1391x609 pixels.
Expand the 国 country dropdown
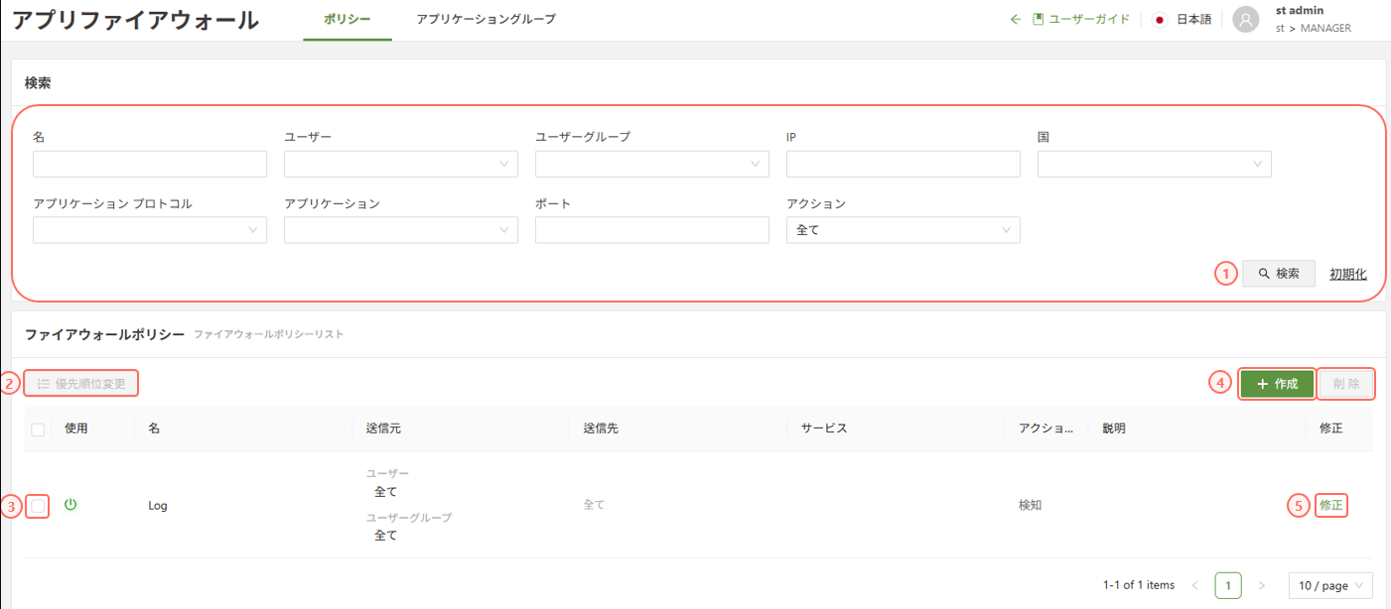click(x=1154, y=164)
